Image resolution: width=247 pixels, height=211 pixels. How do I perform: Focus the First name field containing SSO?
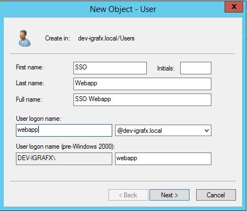point(110,68)
